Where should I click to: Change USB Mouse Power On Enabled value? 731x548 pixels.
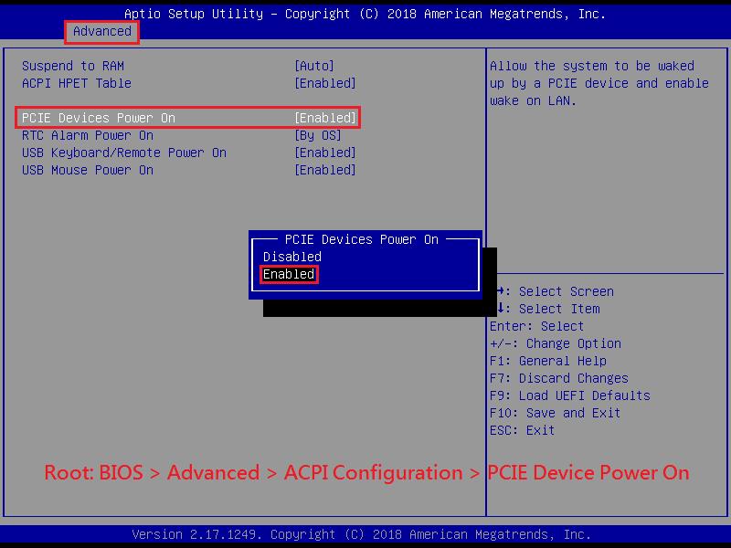tap(325, 170)
